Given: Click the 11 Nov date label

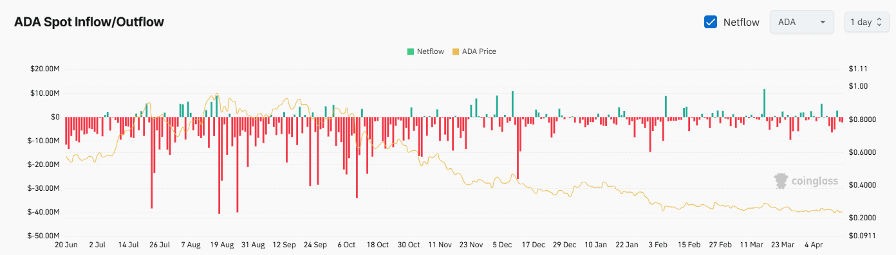Looking at the screenshot, I should (x=440, y=245).
